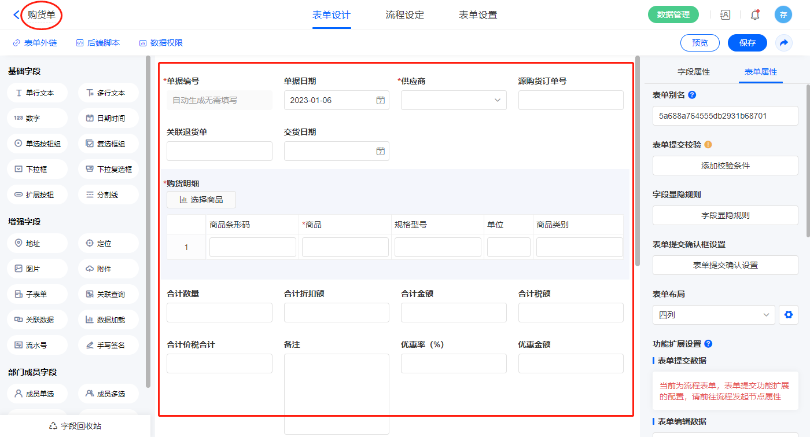Click the back arrow beside 购货单
The width and height of the screenshot is (810, 437).
pos(16,15)
